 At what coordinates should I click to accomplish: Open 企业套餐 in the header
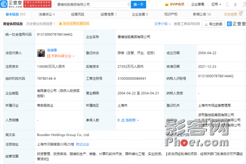pyautogui.click(x=198, y=4)
